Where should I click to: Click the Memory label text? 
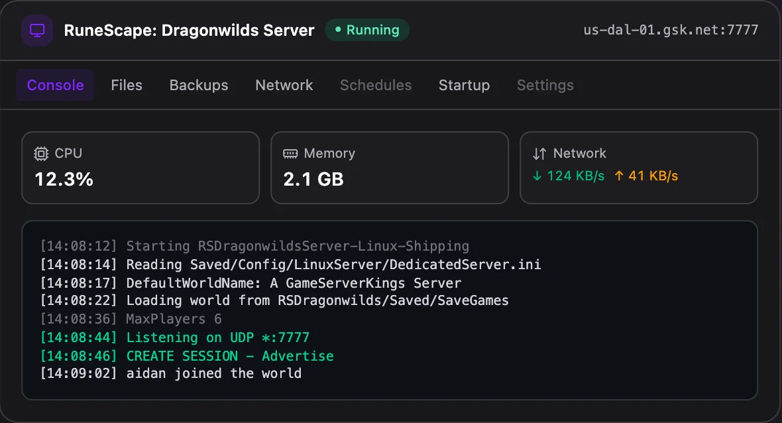(x=329, y=153)
